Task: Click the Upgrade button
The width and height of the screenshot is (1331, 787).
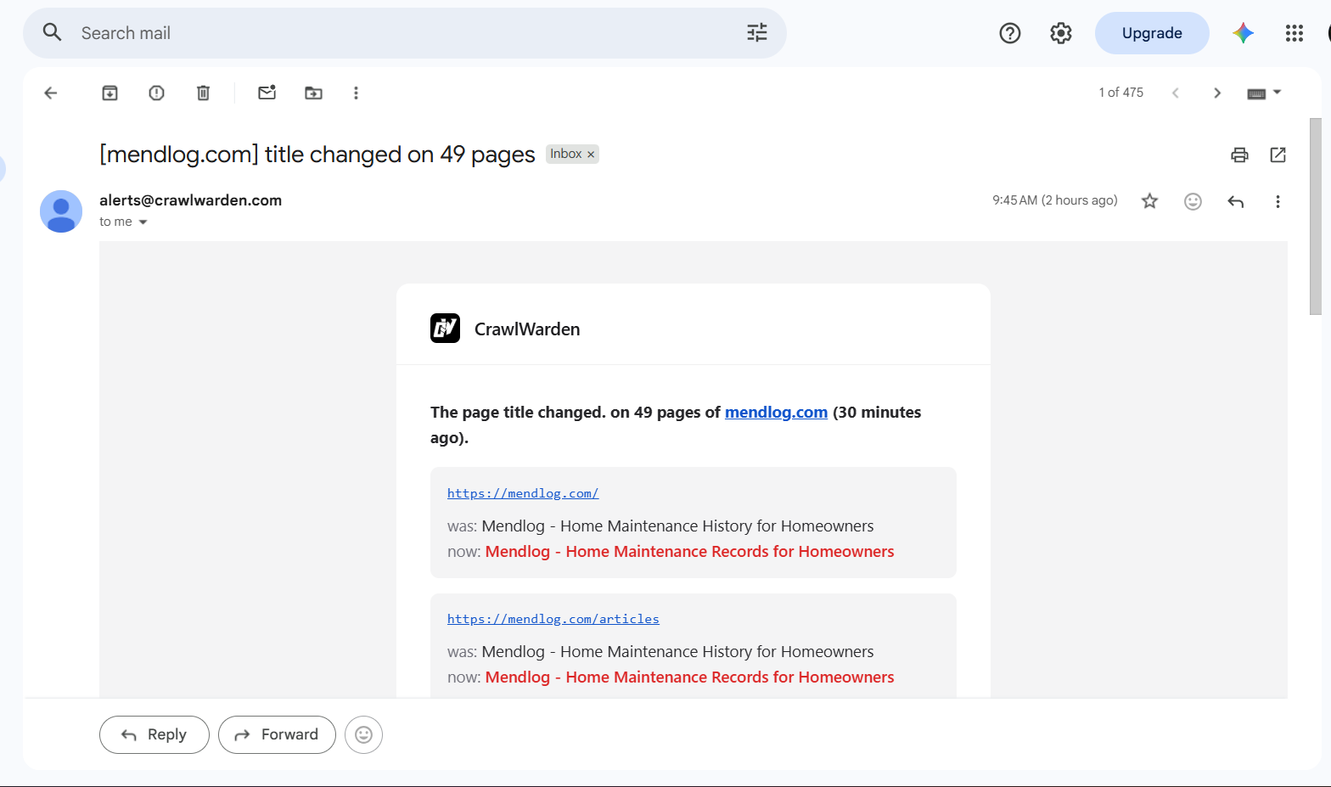Action: tap(1152, 33)
